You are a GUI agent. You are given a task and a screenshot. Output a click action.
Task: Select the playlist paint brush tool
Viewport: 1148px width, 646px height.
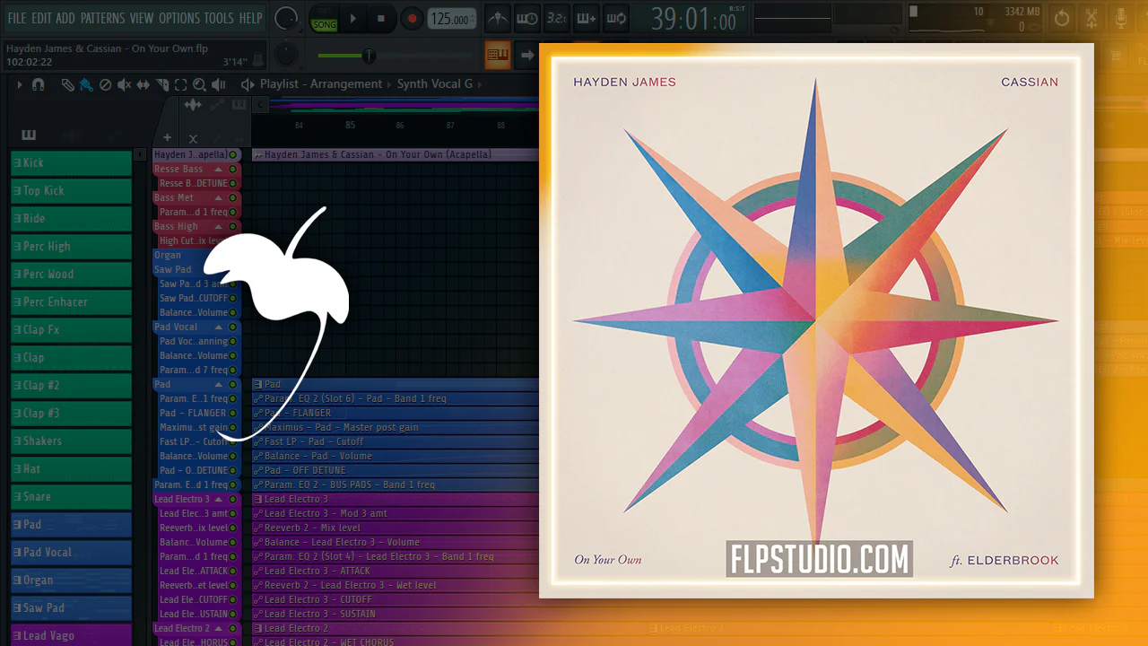[86, 84]
